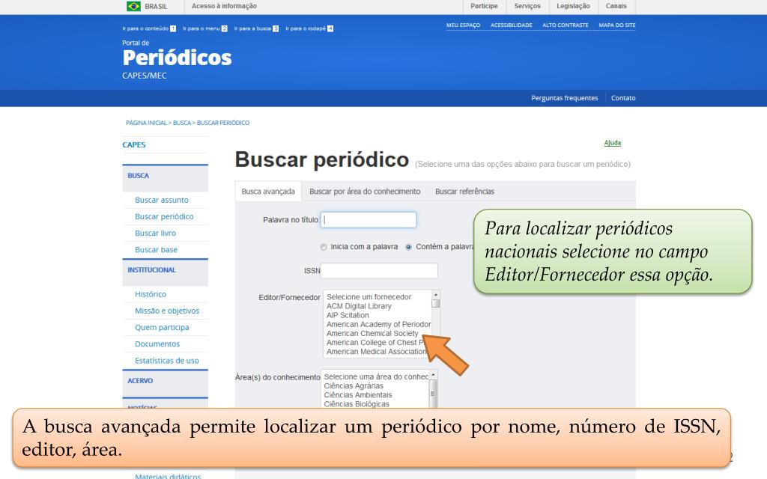Go to Meu Espaço
The width and height of the screenshot is (767, 479).
[x=463, y=25]
